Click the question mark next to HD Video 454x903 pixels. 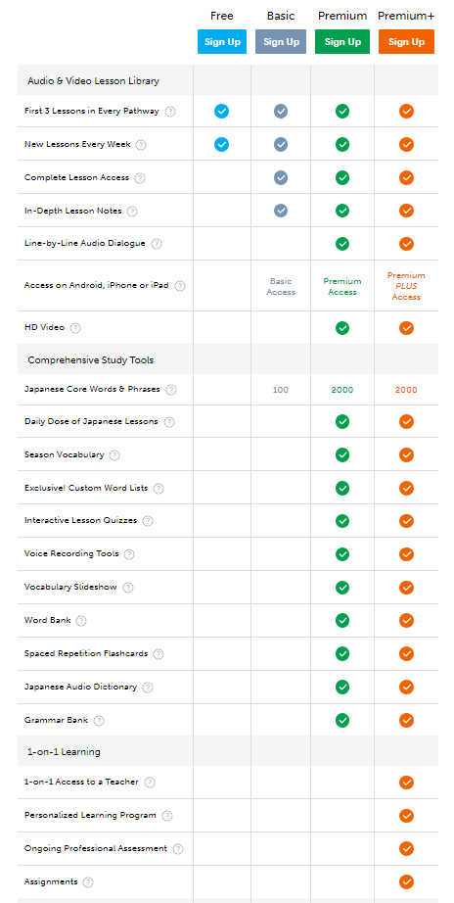pos(75,328)
